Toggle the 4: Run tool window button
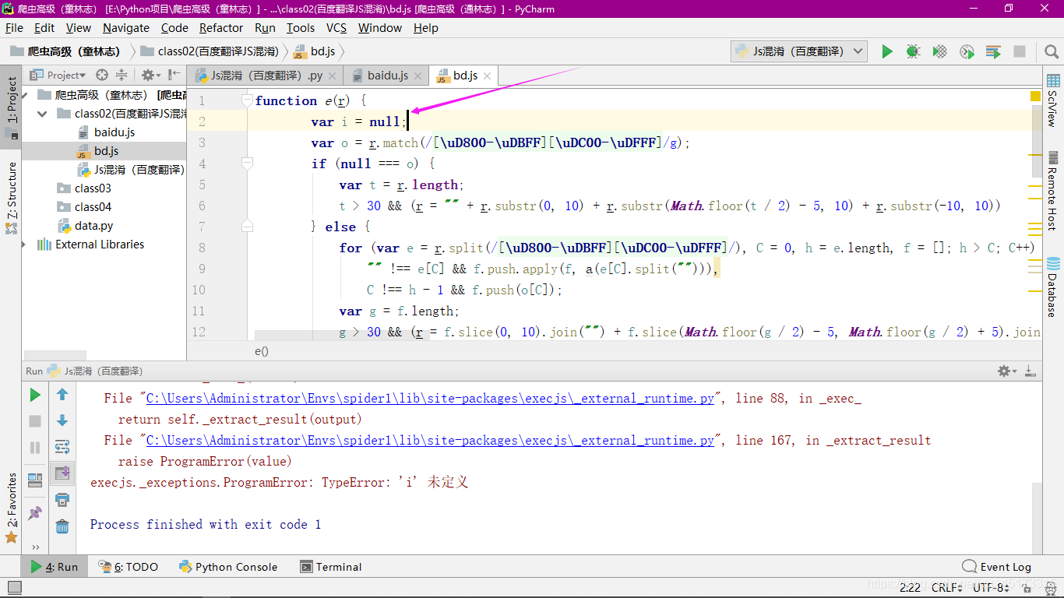The height and width of the screenshot is (598, 1064). (x=54, y=567)
